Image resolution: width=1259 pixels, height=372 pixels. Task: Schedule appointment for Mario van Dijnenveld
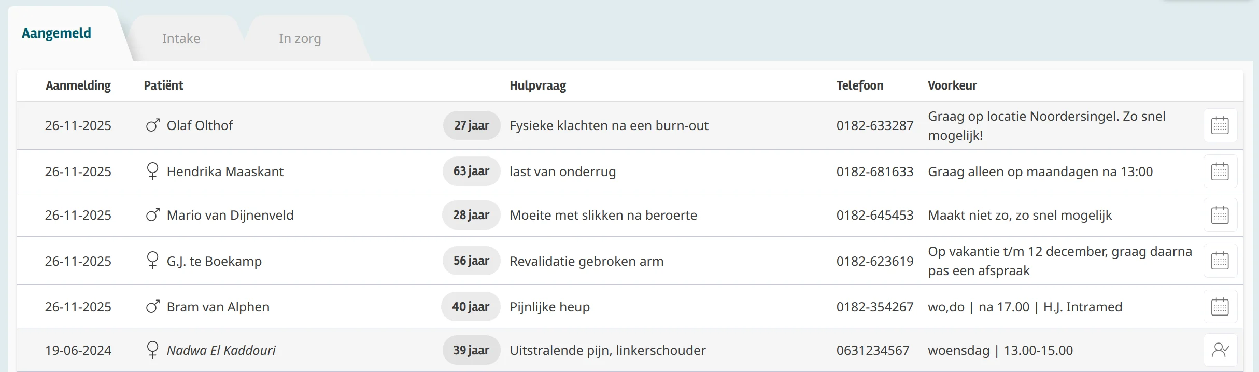click(1220, 215)
